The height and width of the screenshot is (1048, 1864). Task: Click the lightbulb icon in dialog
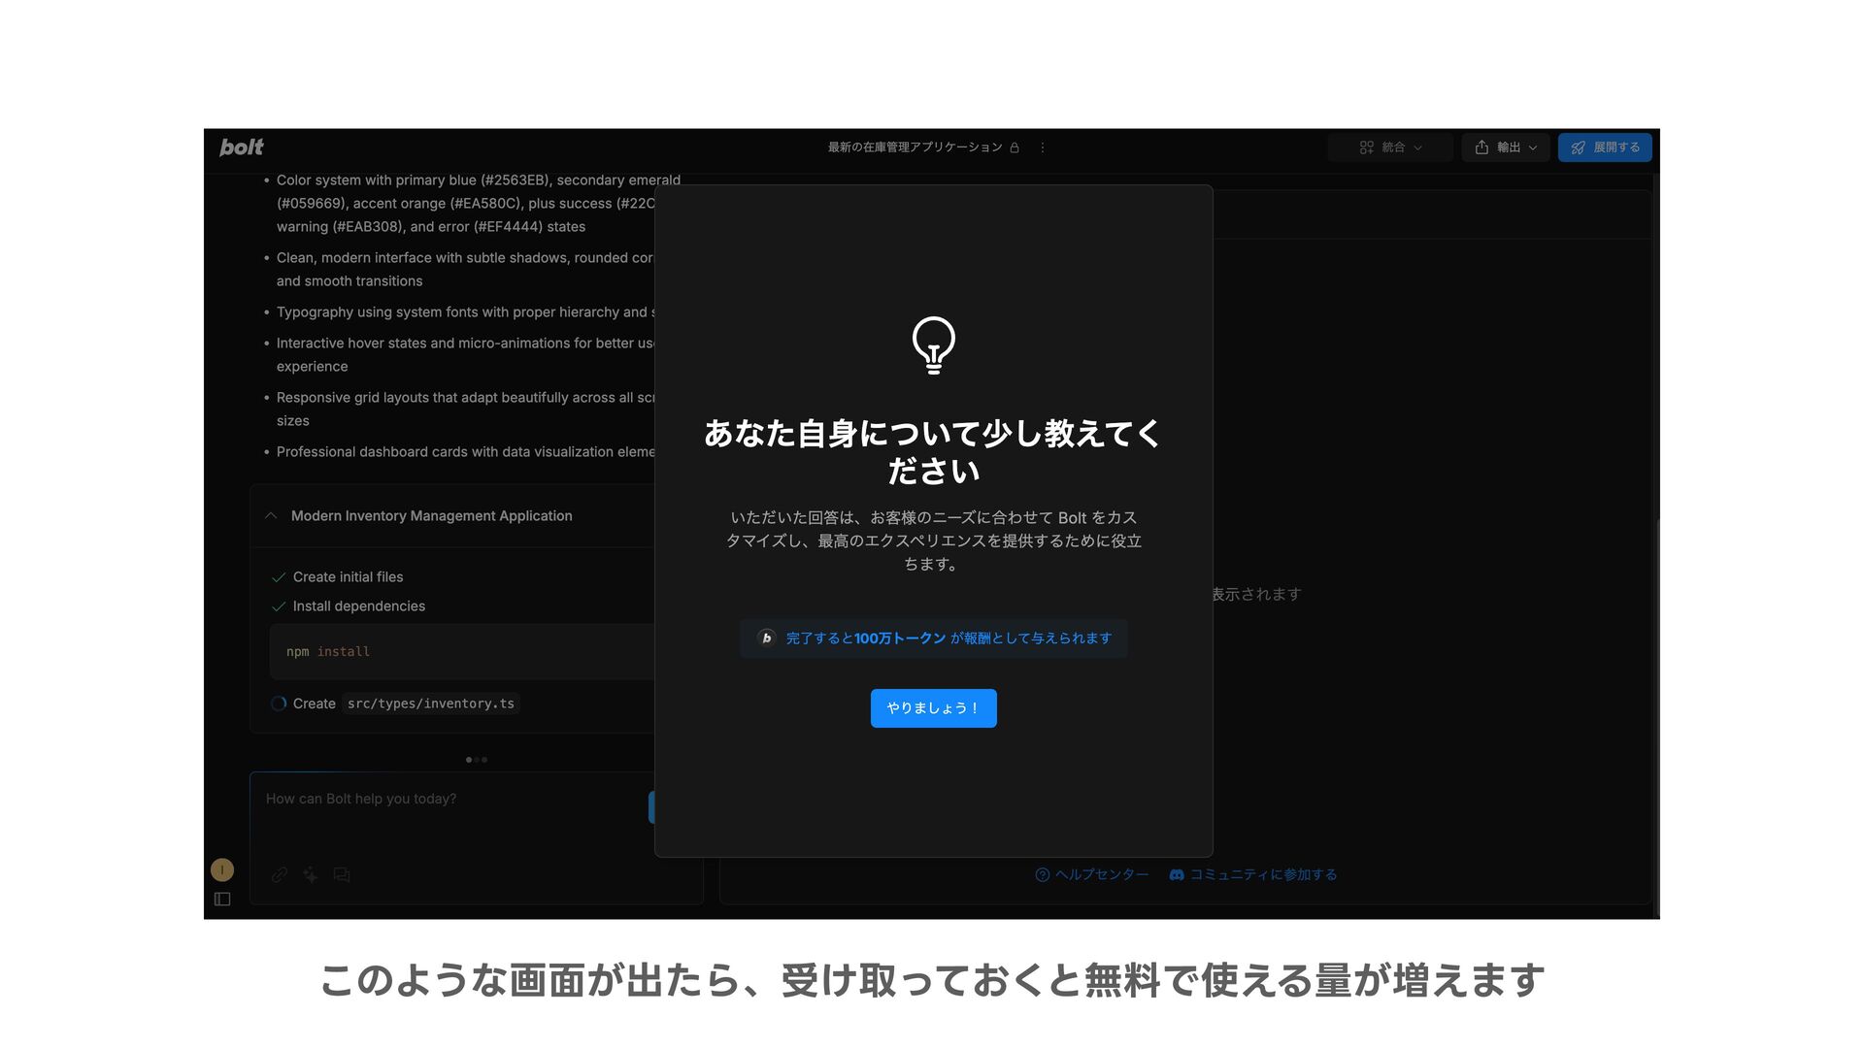tap(933, 344)
